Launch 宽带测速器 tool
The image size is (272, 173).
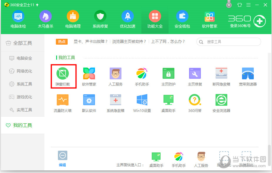248,77
